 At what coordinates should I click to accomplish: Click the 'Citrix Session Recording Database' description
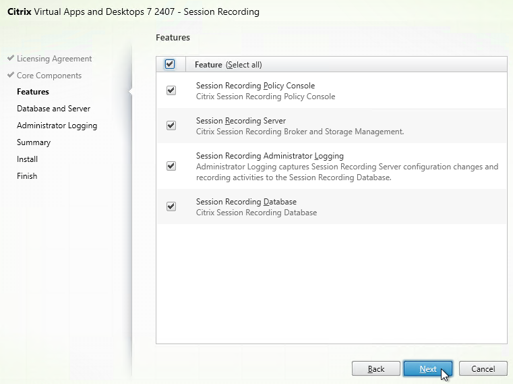tap(256, 213)
